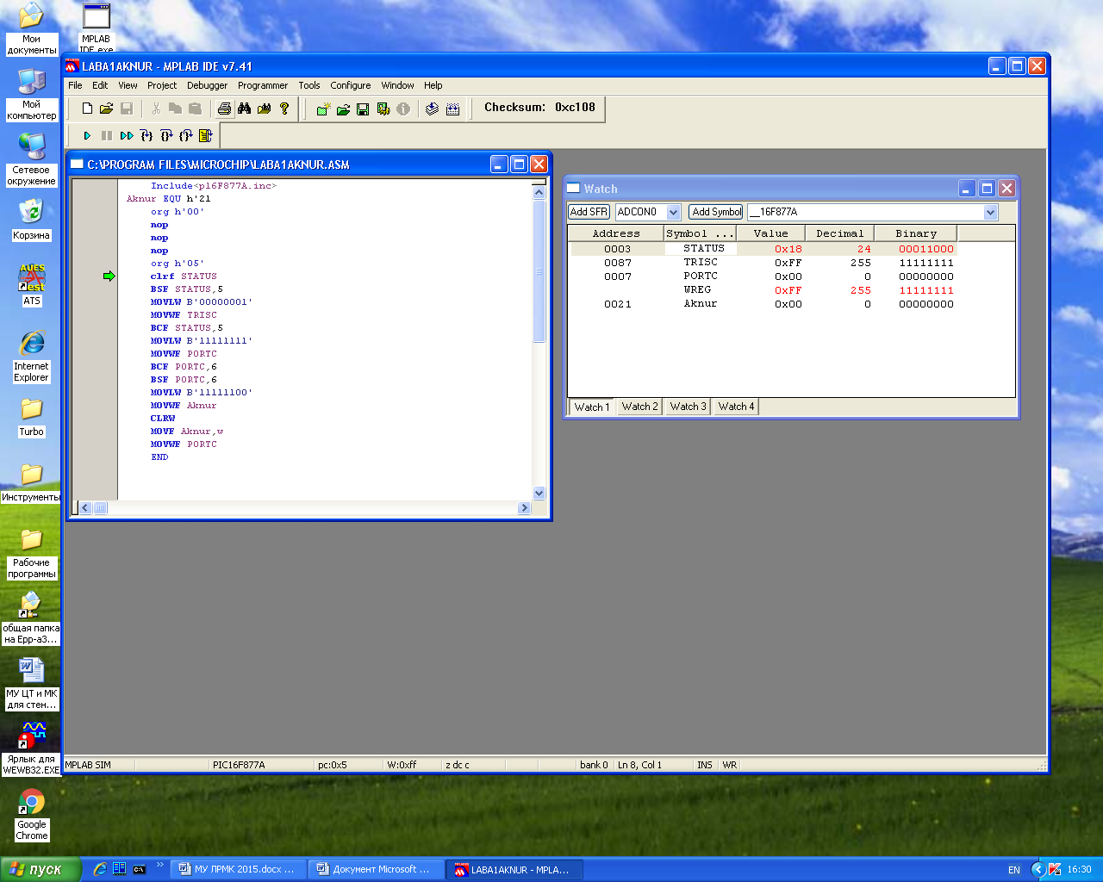Click the editor vertical scrollbar thumb

click(539, 270)
